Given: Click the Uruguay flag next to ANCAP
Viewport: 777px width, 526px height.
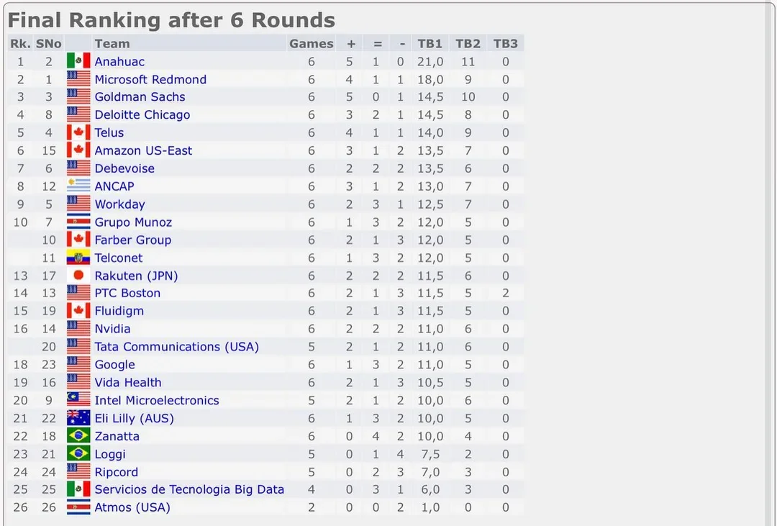Looking at the screenshot, I should pyautogui.click(x=78, y=186).
